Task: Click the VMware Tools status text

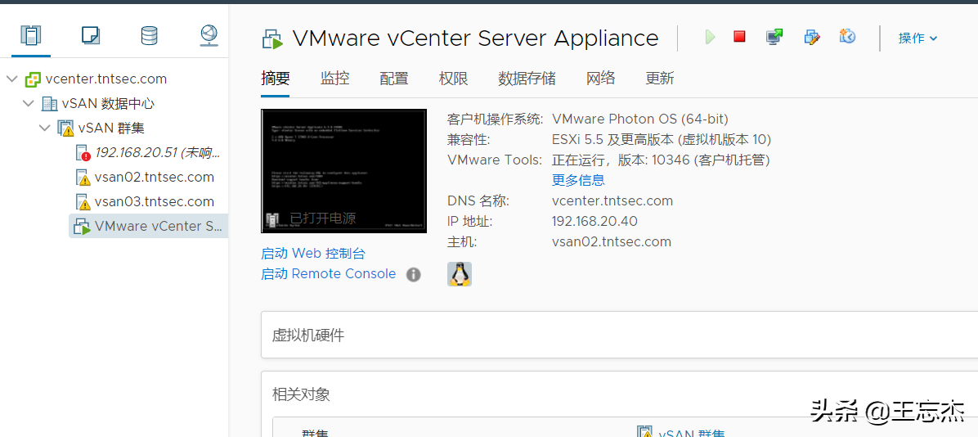Action: pos(662,160)
